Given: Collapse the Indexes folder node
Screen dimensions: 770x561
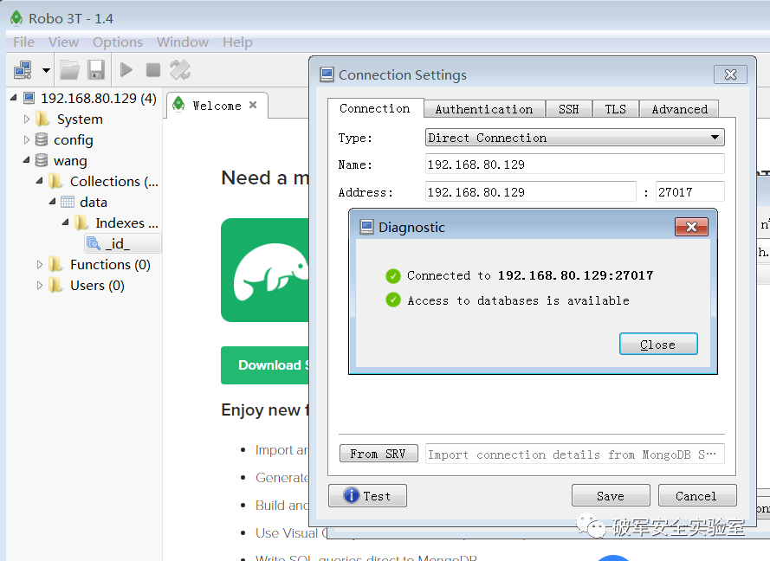Looking at the screenshot, I should point(65,222).
